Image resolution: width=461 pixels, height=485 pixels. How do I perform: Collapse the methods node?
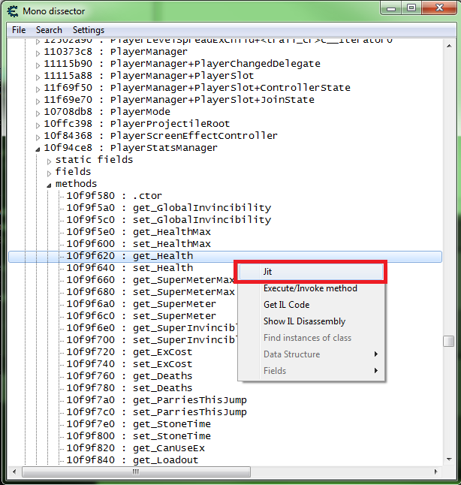pos(50,185)
